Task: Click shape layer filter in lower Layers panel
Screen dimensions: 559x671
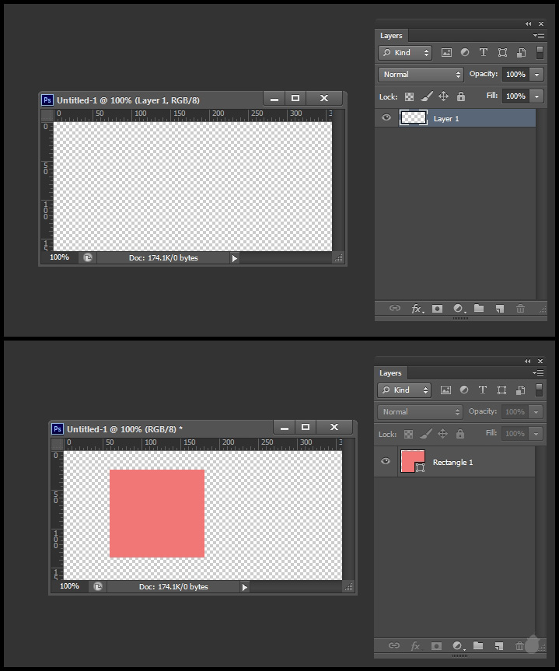Action: 502,390
